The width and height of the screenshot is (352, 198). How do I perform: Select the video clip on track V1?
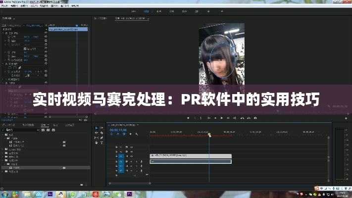pyautogui.click(x=191, y=156)
